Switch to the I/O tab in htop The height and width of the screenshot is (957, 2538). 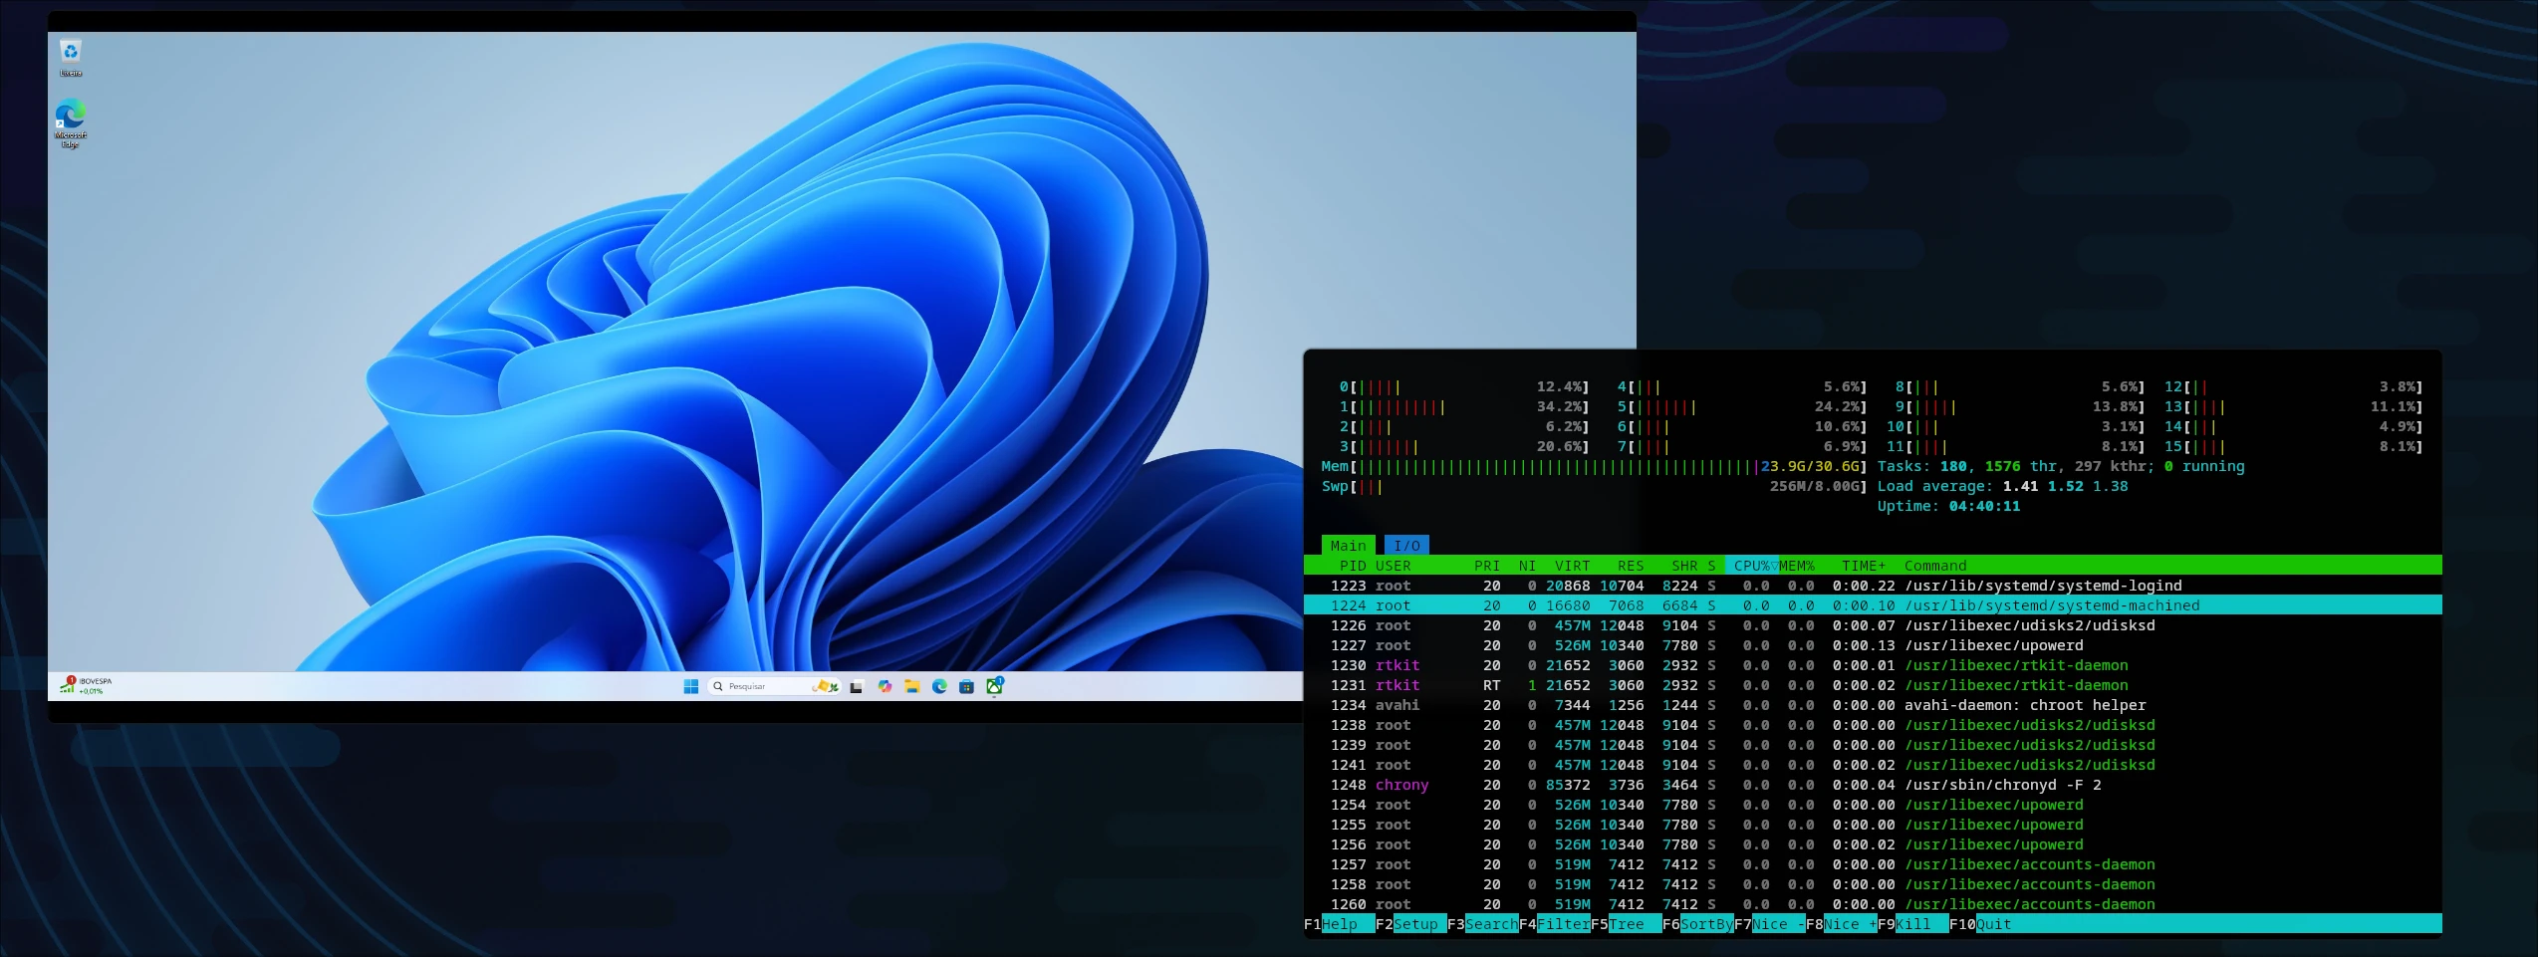(x=1406, y=546)
